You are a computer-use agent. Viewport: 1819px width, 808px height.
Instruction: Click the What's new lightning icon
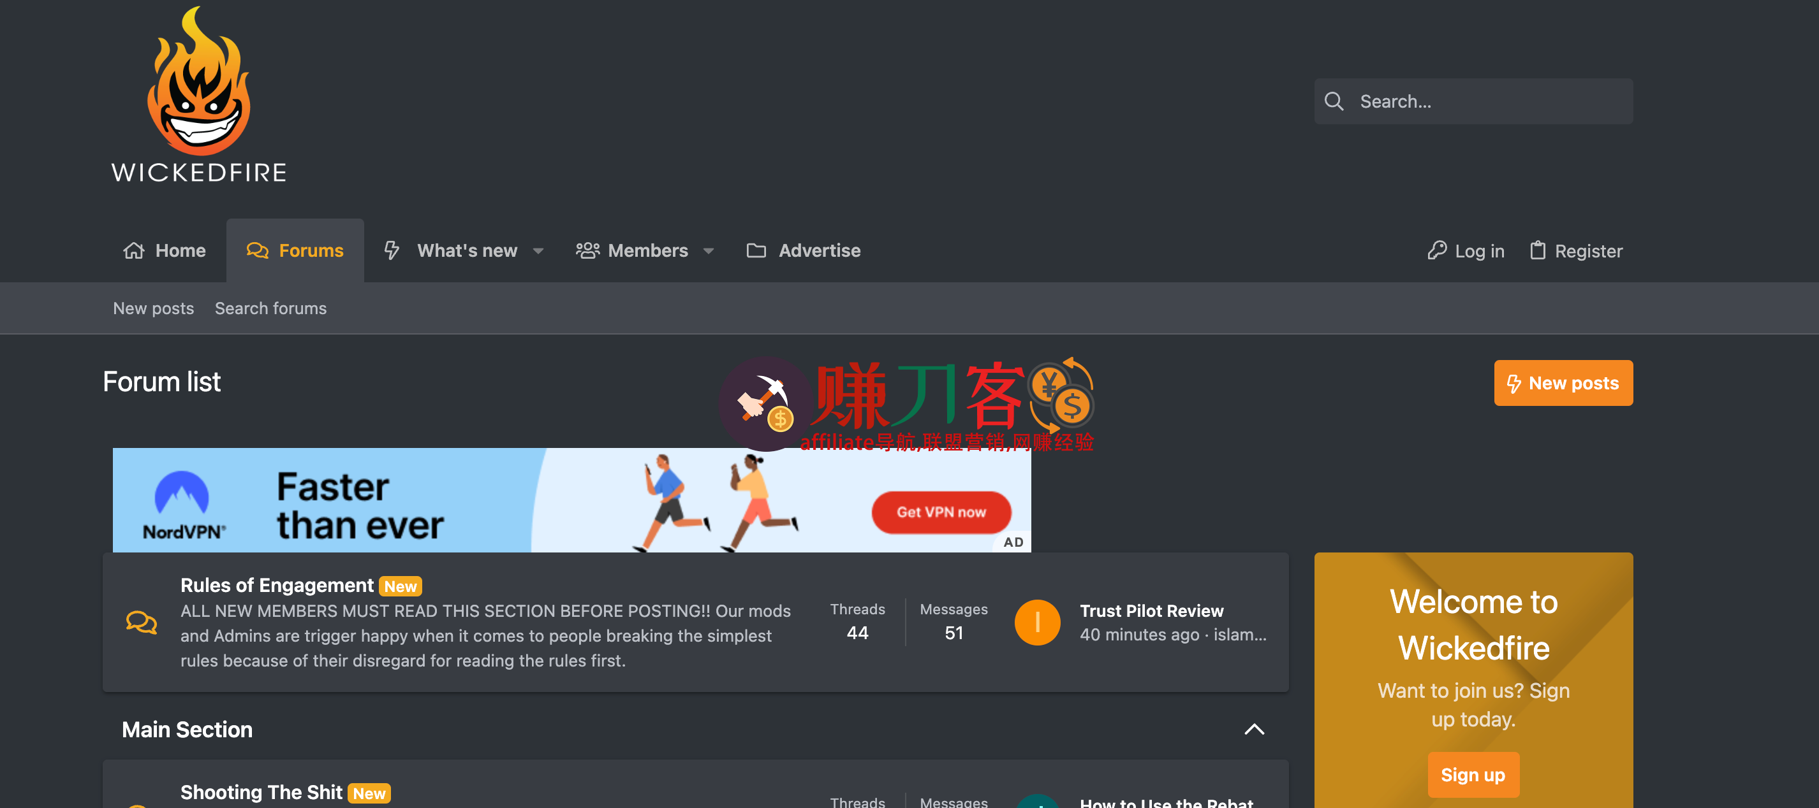tap(392, 250)
